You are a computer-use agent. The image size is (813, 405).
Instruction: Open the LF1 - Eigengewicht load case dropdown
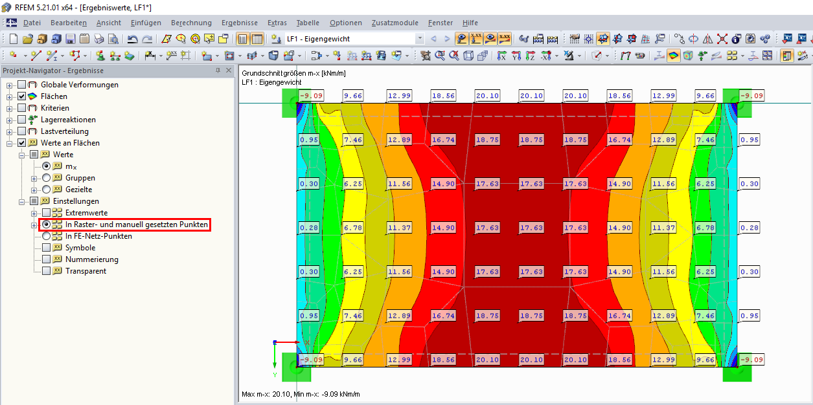pos(420,39)
